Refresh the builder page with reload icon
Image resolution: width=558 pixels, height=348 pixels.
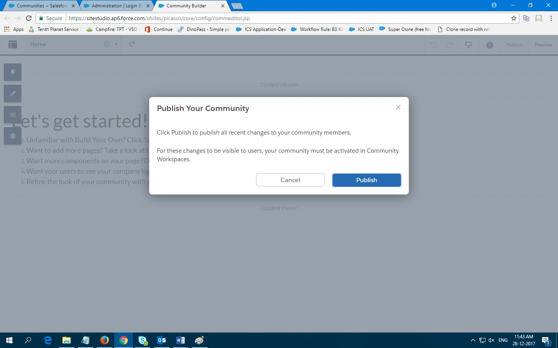coord(132,44)
